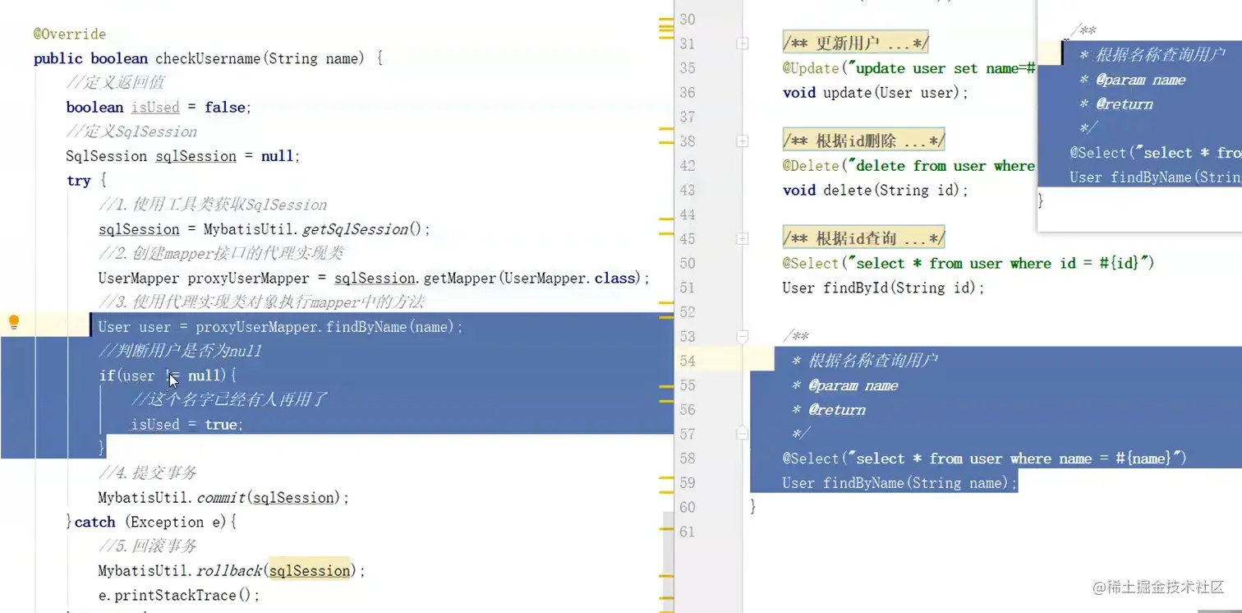Click the @Select line in the preview popup

click(x=1156, y=153)
